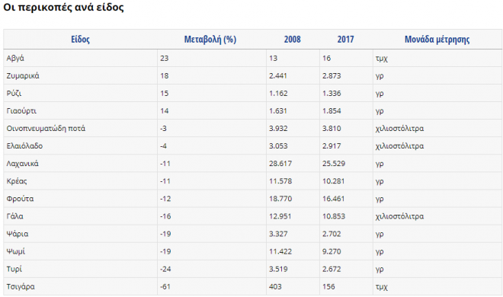Click the 2017 value 1.336
Screen dimensions: 503x297
pyautogui.click(x=332, y=94)
